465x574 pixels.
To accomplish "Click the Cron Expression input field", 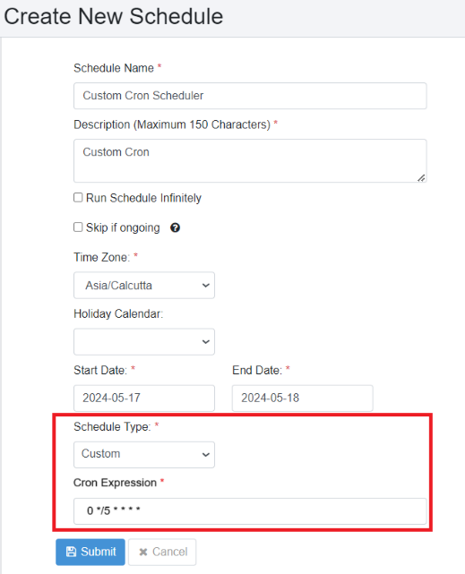I will (250, 511).
